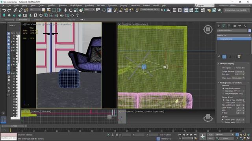This screenshot has height=141, width=252.
Task: Open the Graph Editors menu
Action: pyautogui.click(x=76, y=5)
